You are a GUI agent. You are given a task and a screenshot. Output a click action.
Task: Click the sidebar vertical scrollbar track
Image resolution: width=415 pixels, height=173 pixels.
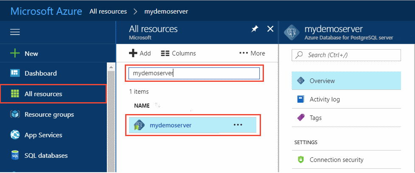click(111, 122)
